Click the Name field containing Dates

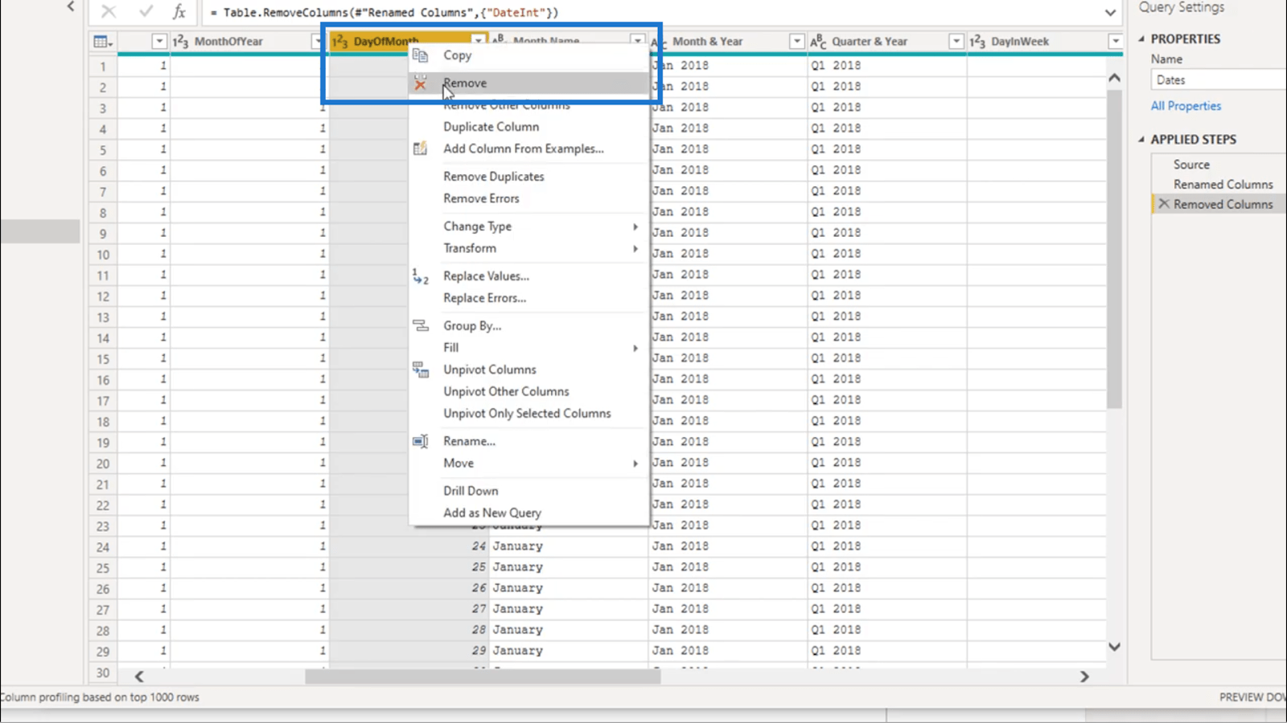(x=1219, y=80)
